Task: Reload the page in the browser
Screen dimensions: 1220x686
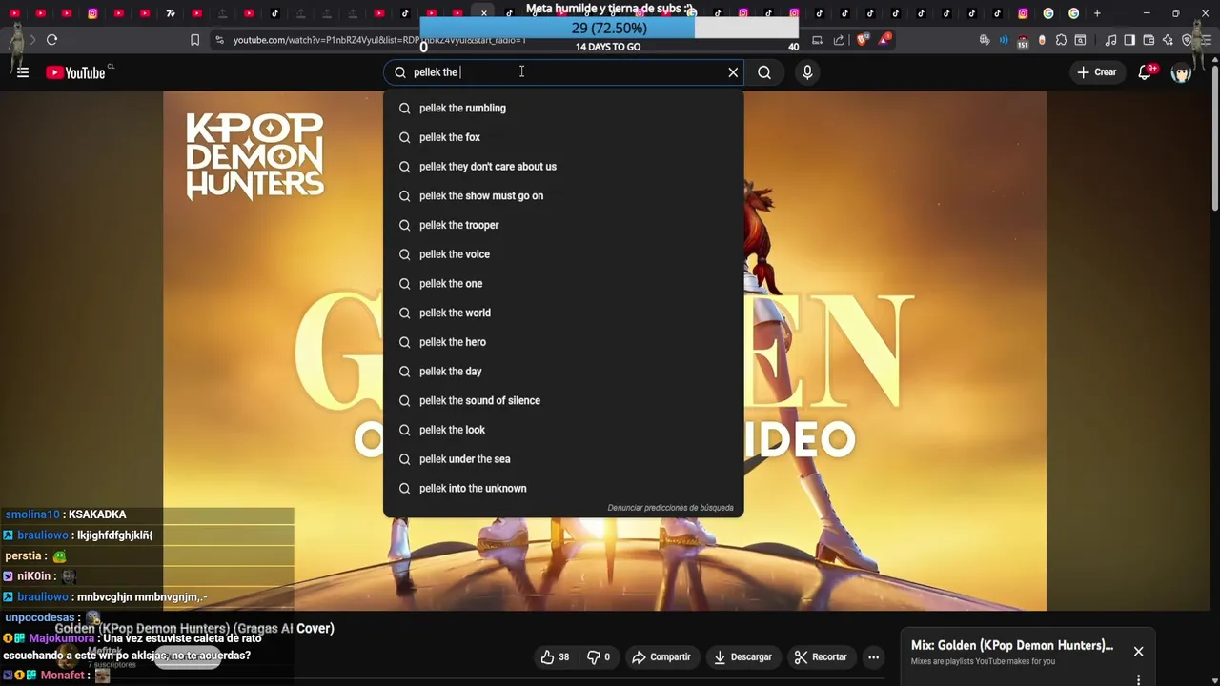Action: click(51, 40)
